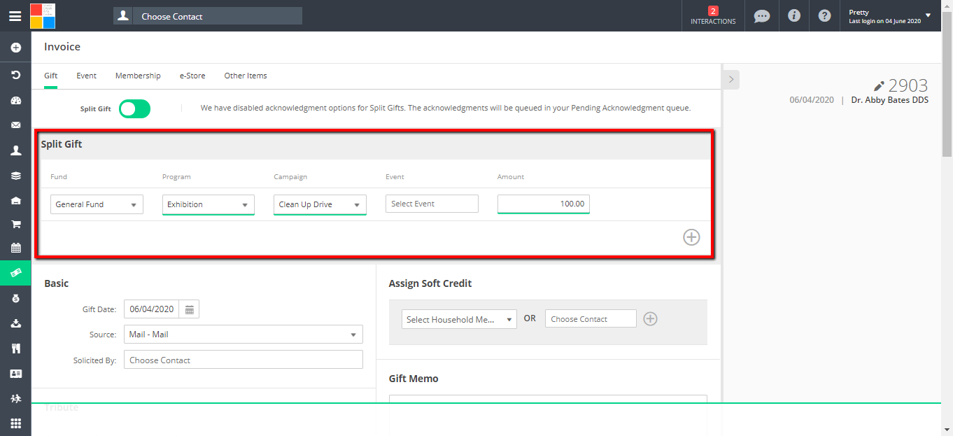
Task: Expand the Mail - Mail source dropdown
Action: [x=243, y=335]
